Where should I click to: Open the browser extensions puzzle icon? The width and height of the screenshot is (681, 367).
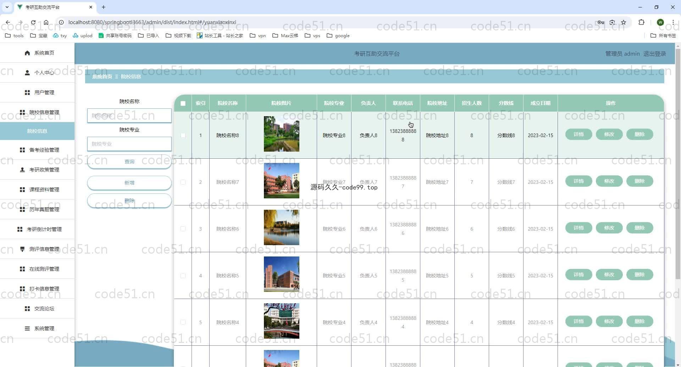[641, 22]
